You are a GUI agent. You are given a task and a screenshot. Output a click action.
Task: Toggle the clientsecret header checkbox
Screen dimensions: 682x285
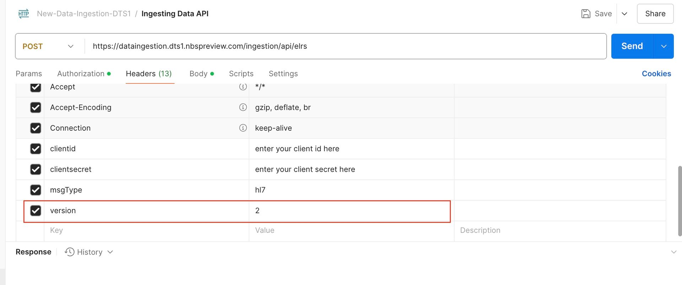(36, 169)
